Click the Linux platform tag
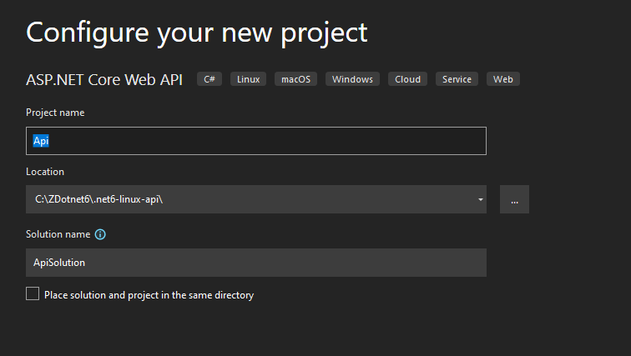 coord(248,79)
